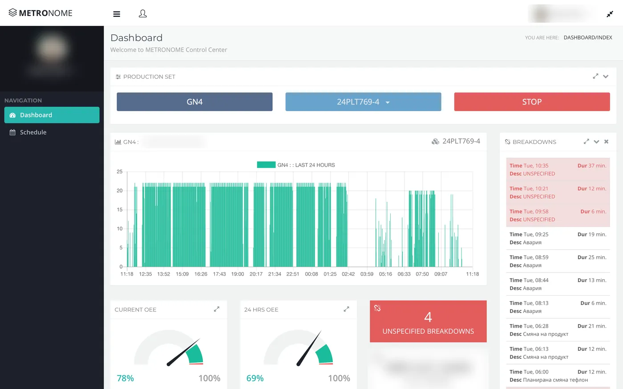Select the Tue 09:25 Авария breakdown entry

point(558,238)
